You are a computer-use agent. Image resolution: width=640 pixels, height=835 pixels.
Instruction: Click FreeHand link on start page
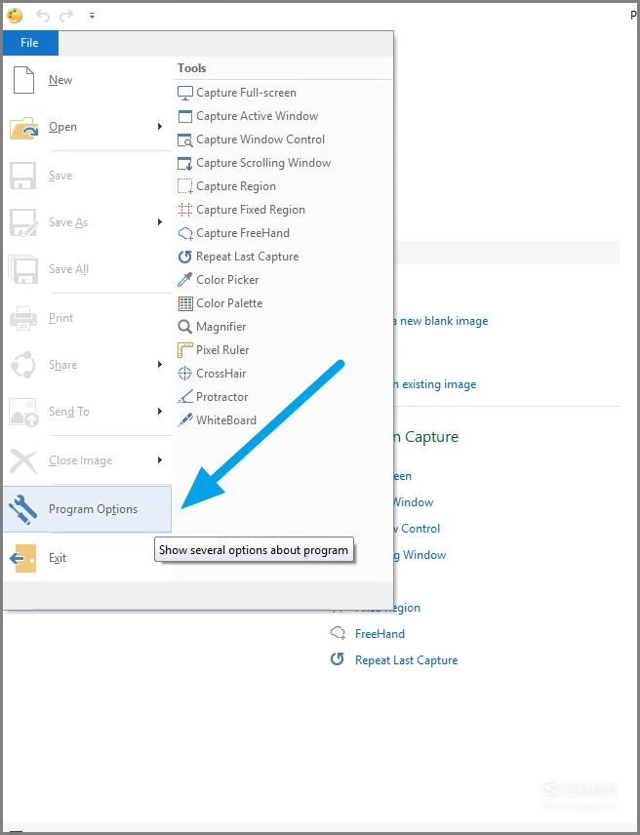pyautogui.click(x=380, y=634)
